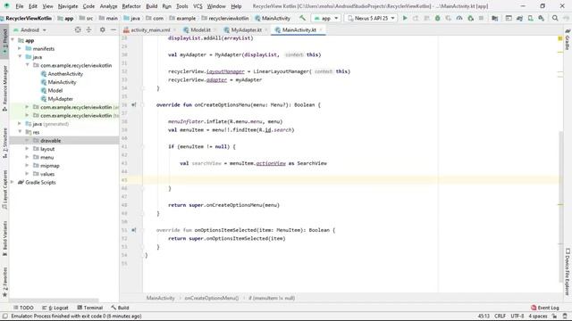Open Build Variants side tool window
This screenshot has height=321, width=572.
pos(4,238)
